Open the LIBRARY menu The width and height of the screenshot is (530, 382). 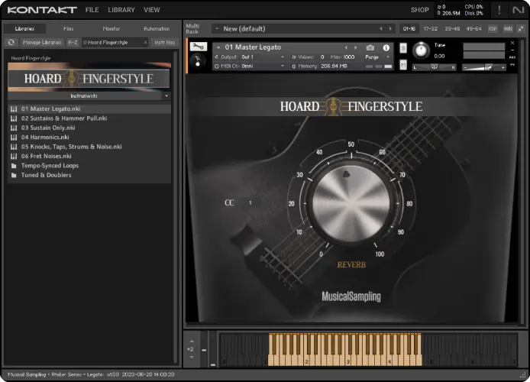121,10
